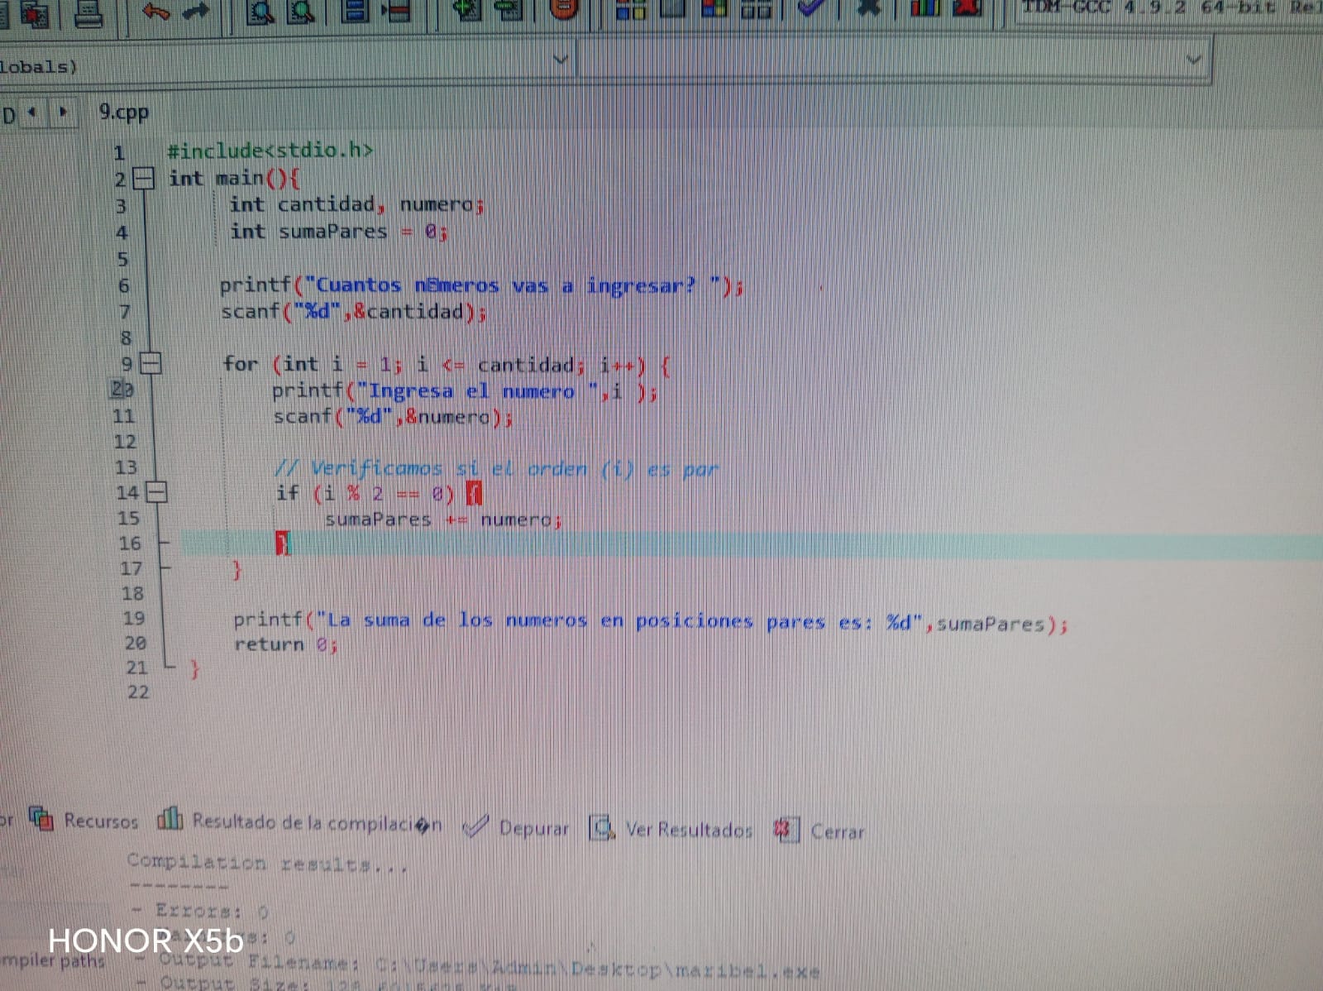Collapse the if block fold marker on line 14
Viewport: 1323px width, 991px height.
pos(156,493)
